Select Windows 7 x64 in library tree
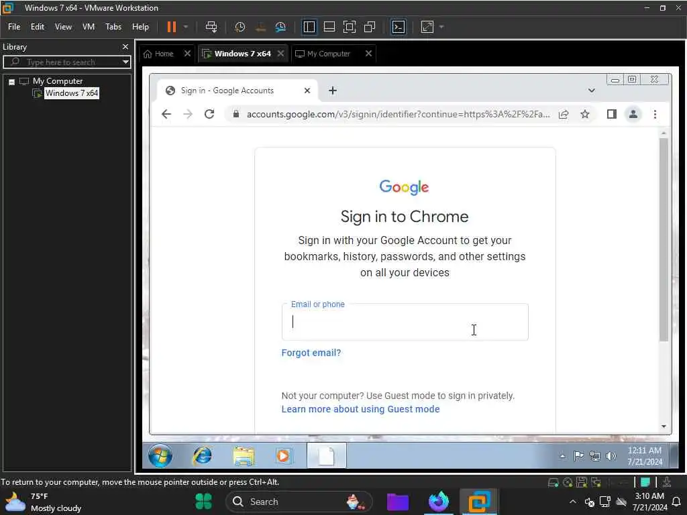The image size is (687, 515). click(72, 93)
